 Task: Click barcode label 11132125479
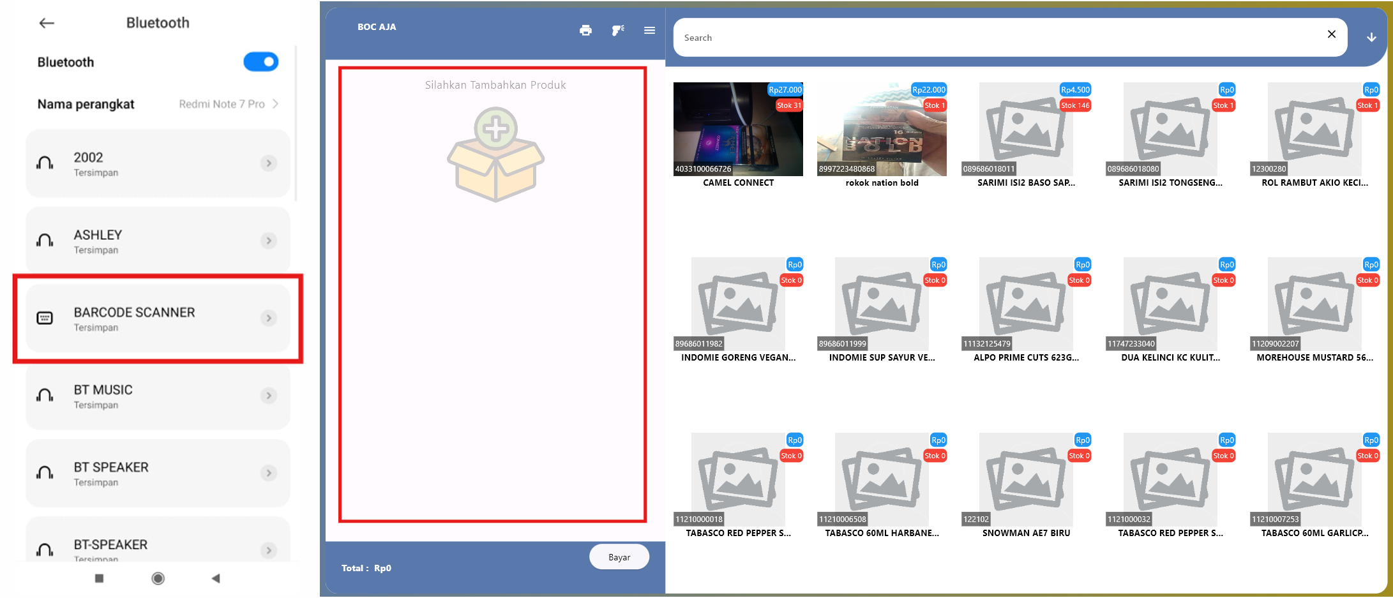[986, 344]
